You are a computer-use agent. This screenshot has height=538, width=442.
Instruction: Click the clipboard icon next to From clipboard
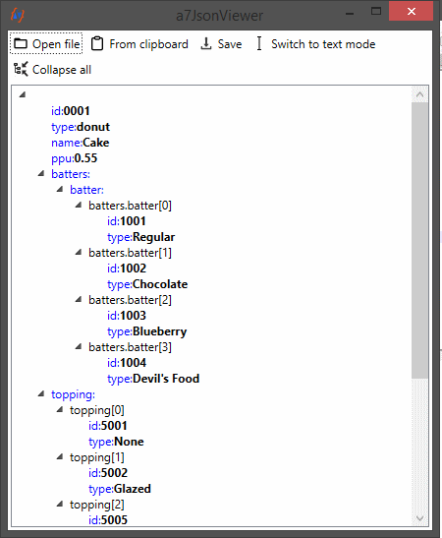97,44
